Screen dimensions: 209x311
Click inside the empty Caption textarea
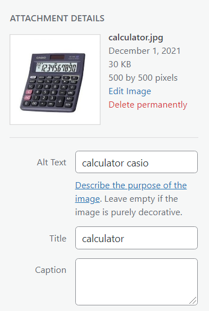pyautogui.click(x=137, y=282)
